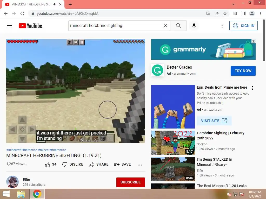Click the Grammarly banner ad

click(203, 49)
